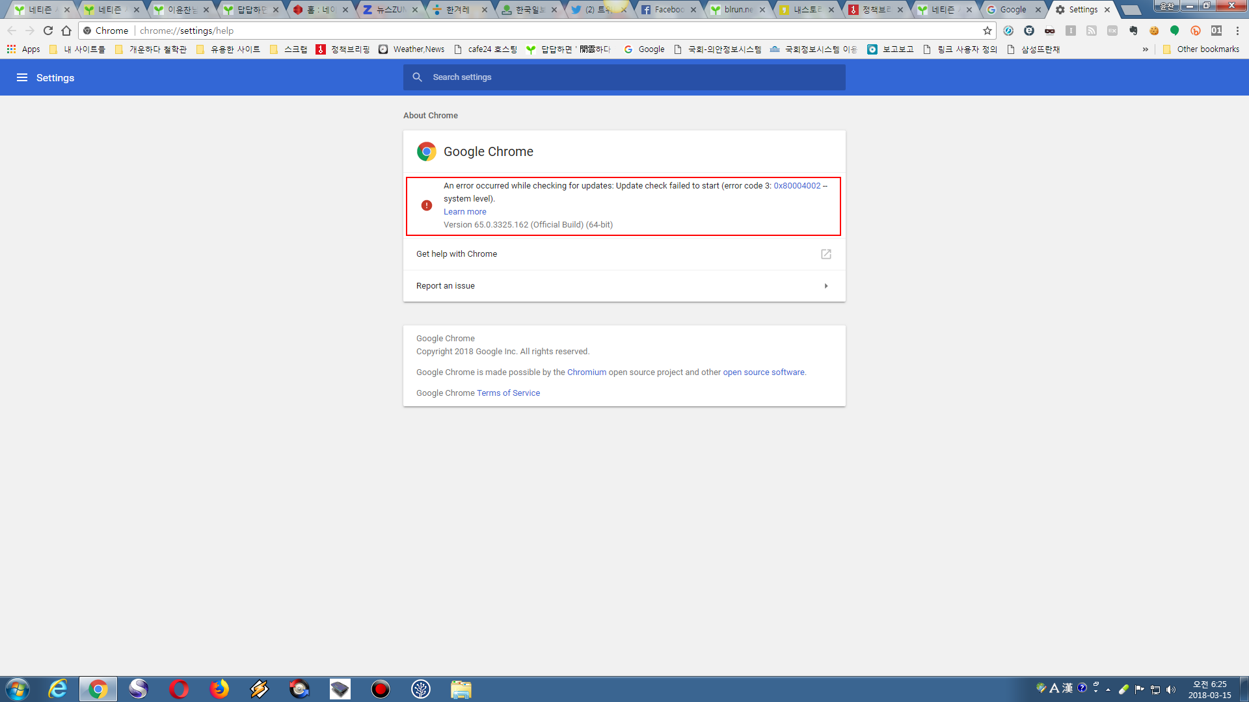Expand hidden bookmarks with double chevron

point(1146,49)
